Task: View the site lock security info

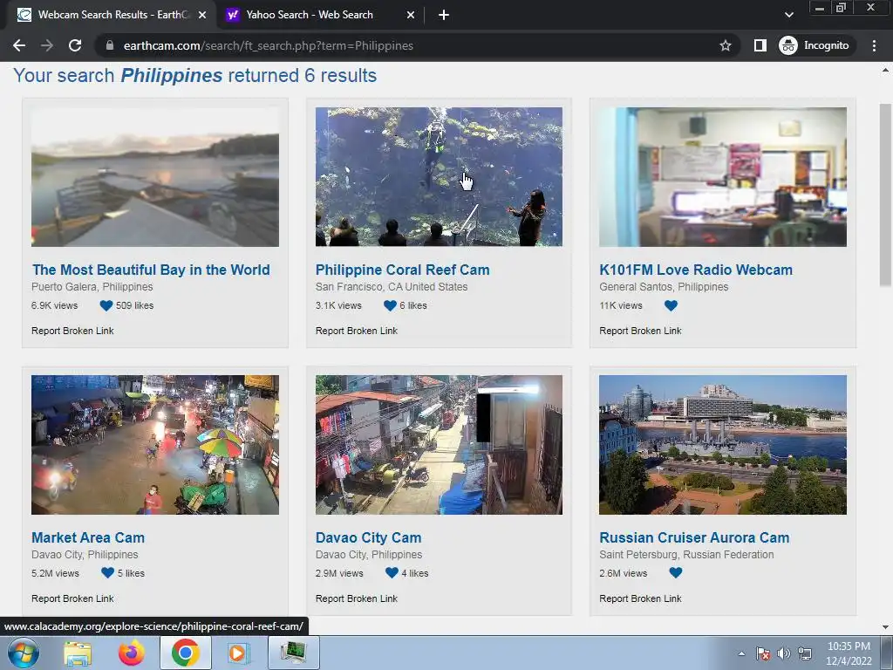Action: [x=110, y=45]
